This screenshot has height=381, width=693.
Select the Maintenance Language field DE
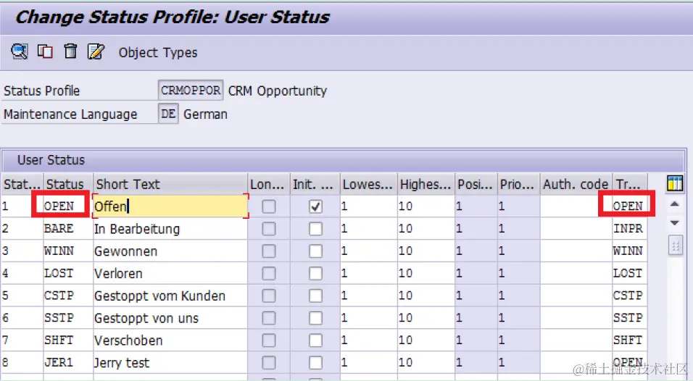[168, 114]
